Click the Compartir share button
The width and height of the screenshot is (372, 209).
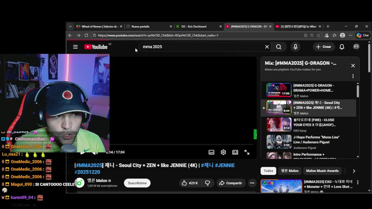[x=231, y=183]
